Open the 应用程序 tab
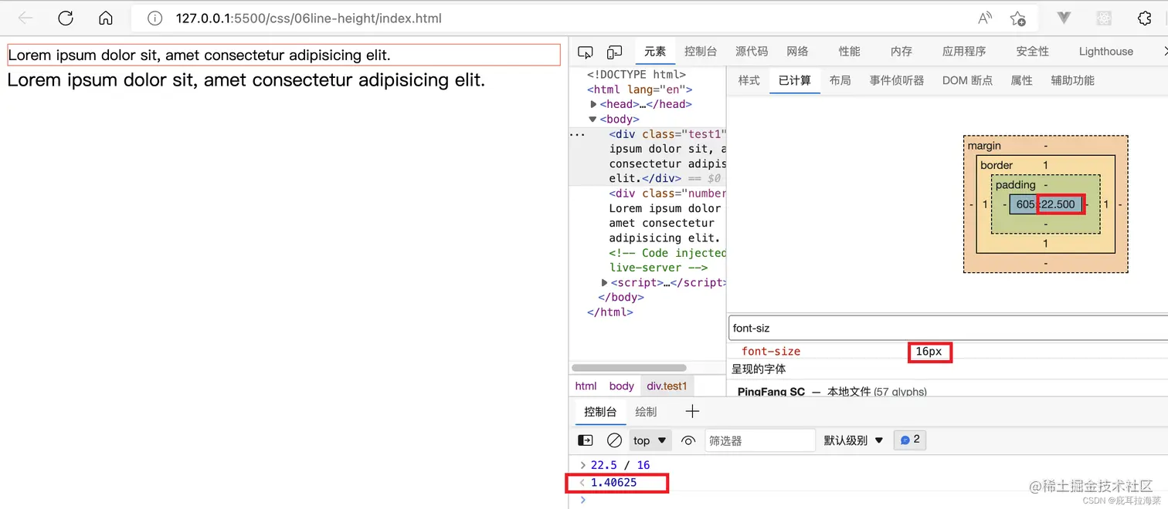The height and width of the screenshot is (509, 1168). [x=964, y=52]
